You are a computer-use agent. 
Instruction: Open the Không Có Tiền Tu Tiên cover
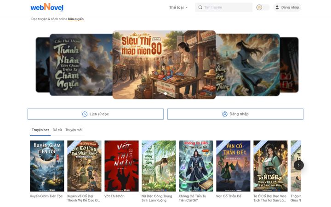pos(196,166)
